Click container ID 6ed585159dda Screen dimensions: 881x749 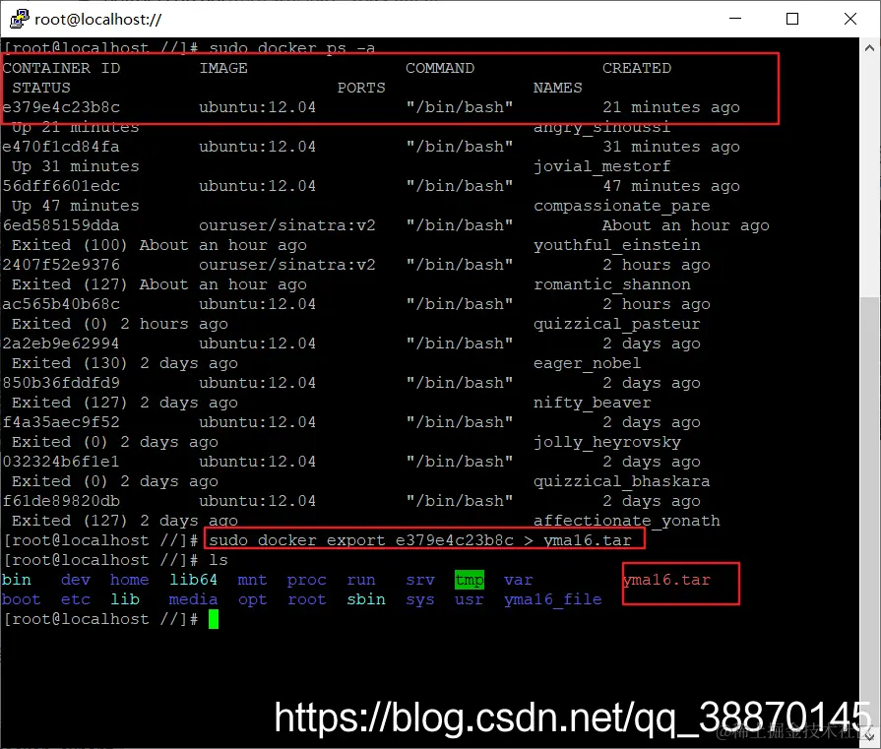point(61,224)
